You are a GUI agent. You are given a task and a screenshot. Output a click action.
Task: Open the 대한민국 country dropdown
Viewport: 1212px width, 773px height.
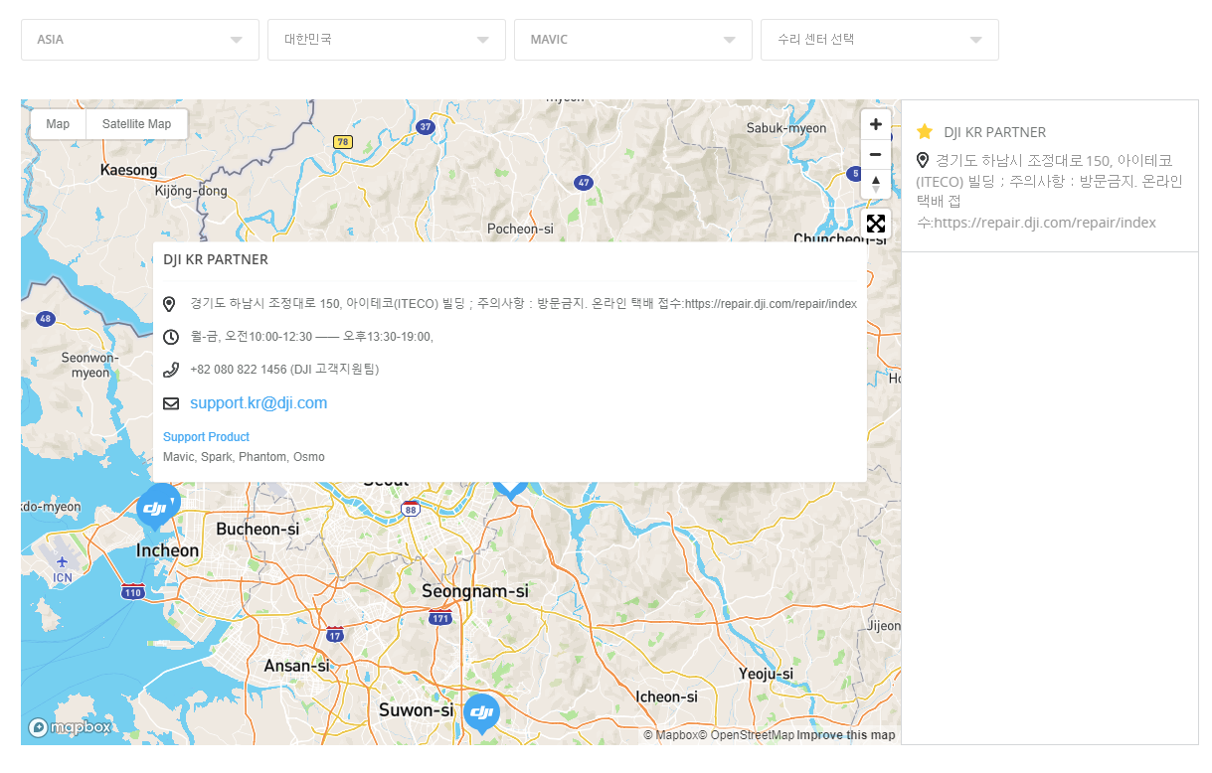click(387, 40)
